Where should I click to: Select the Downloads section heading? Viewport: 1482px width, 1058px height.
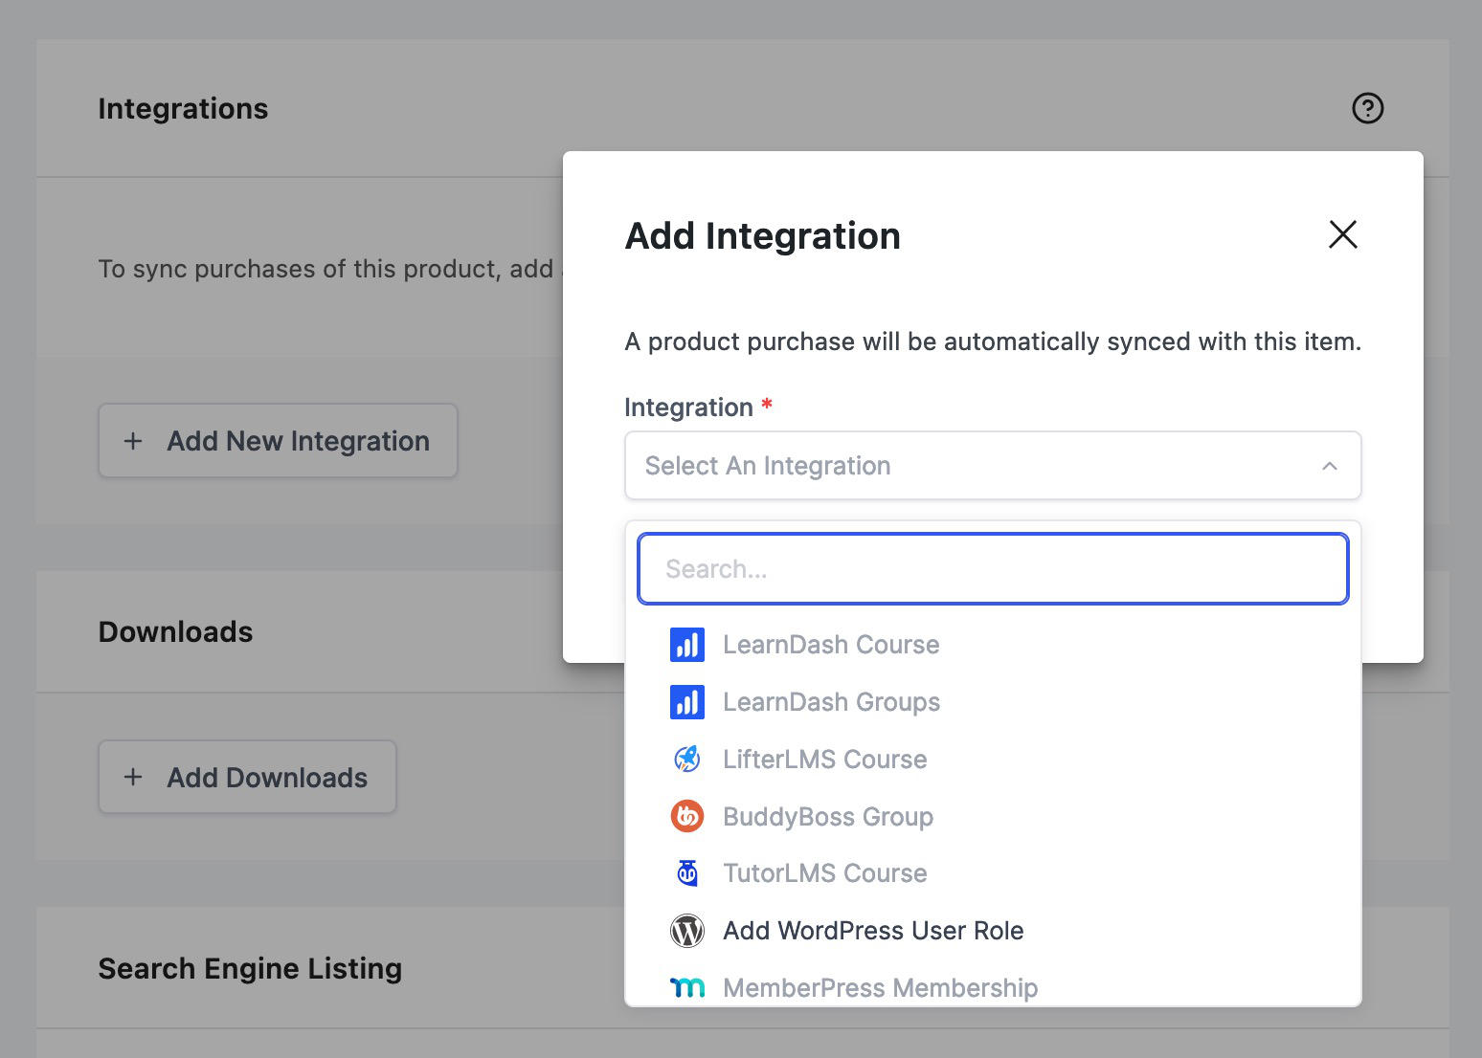[175, 631]
